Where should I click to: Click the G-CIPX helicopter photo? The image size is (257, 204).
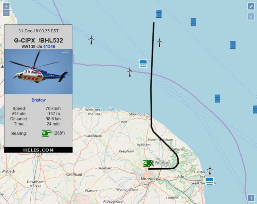(x=38, y=71)
